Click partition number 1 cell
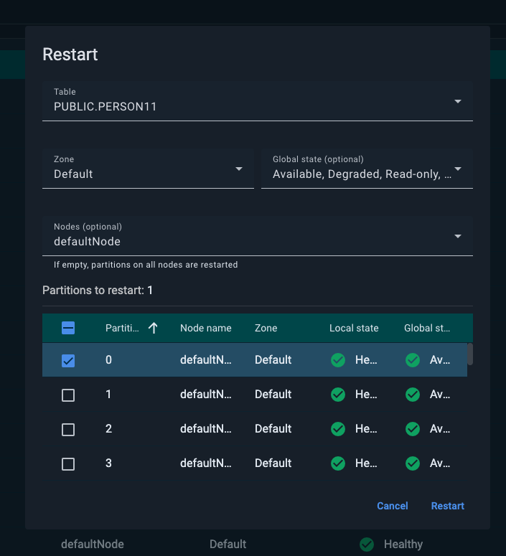The image size is (506, 556). coord(108,395)
